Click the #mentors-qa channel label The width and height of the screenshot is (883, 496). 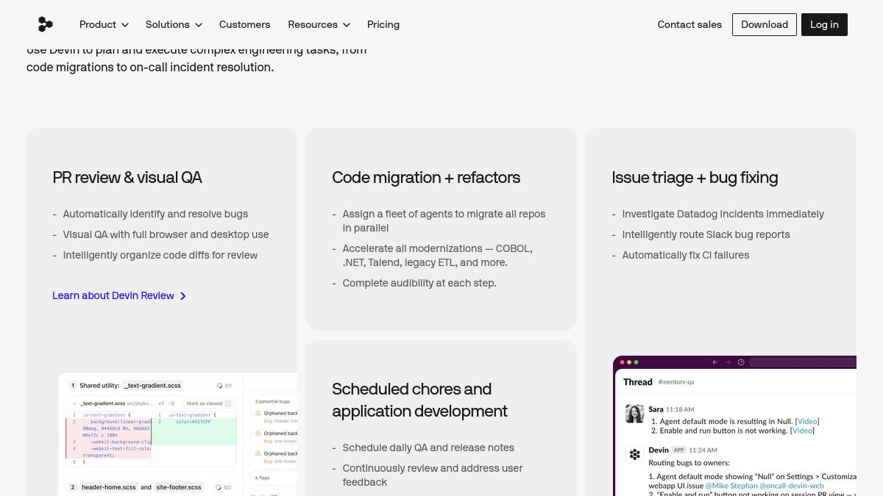[676, 382]
